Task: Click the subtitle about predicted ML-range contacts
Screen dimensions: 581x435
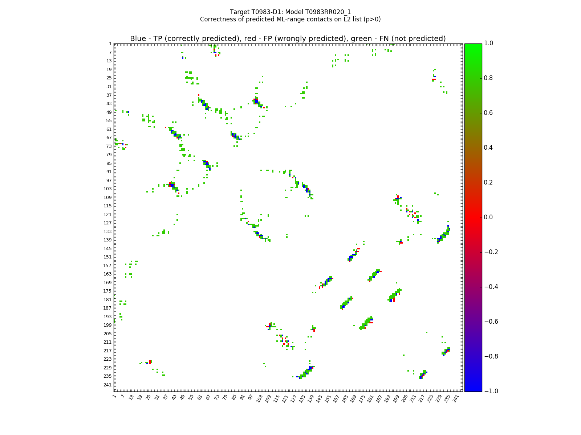Action: click(x=290, y=19)
